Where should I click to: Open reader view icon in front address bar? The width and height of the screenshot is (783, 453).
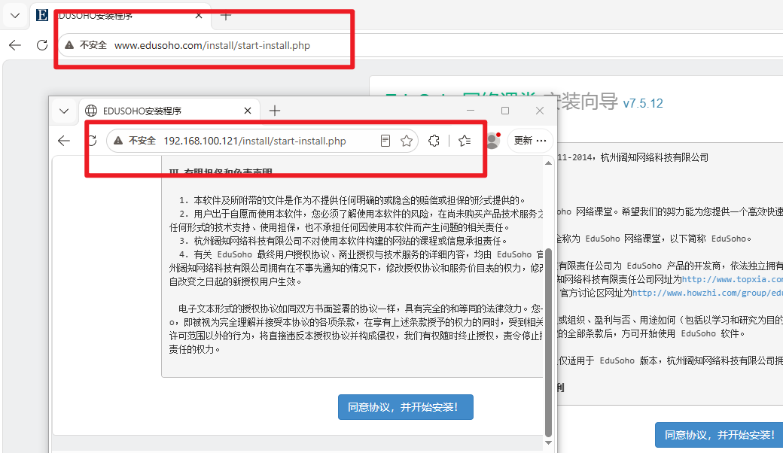[x=385, y=141]
